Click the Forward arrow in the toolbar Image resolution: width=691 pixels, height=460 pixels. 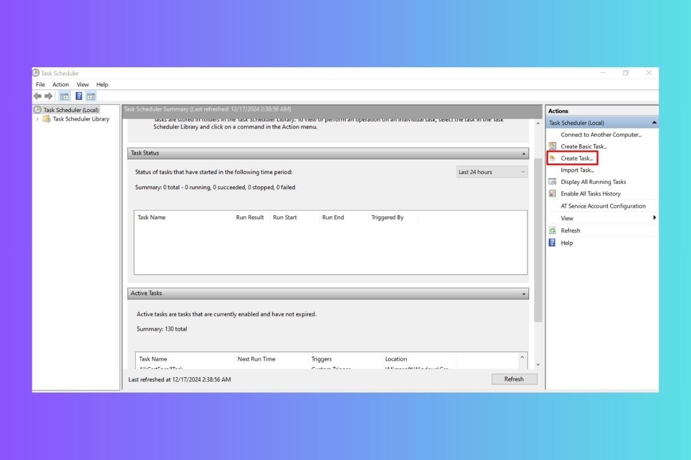[x=48, y=96]
